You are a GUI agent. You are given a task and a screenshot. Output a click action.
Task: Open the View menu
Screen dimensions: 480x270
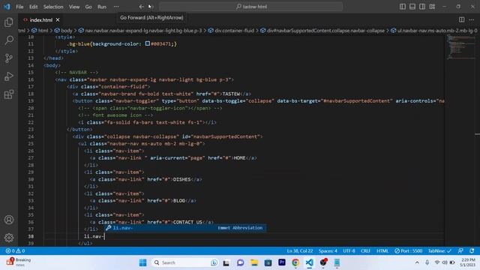[x=74, y=7]
